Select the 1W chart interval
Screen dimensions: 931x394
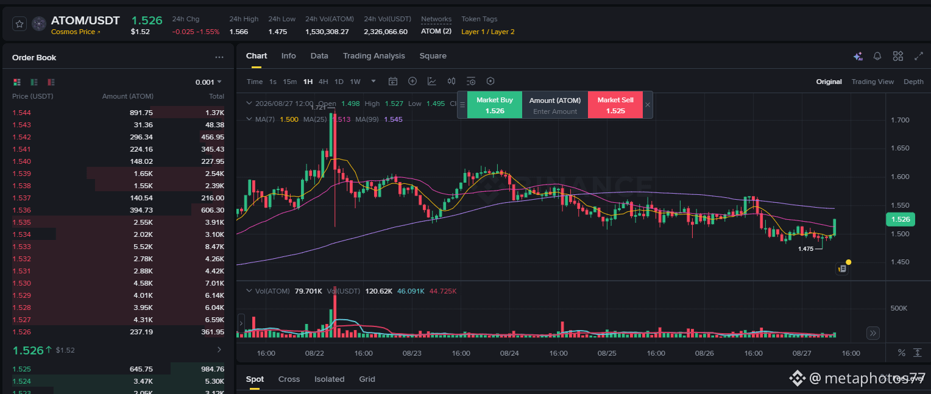(x=355, y=82)
